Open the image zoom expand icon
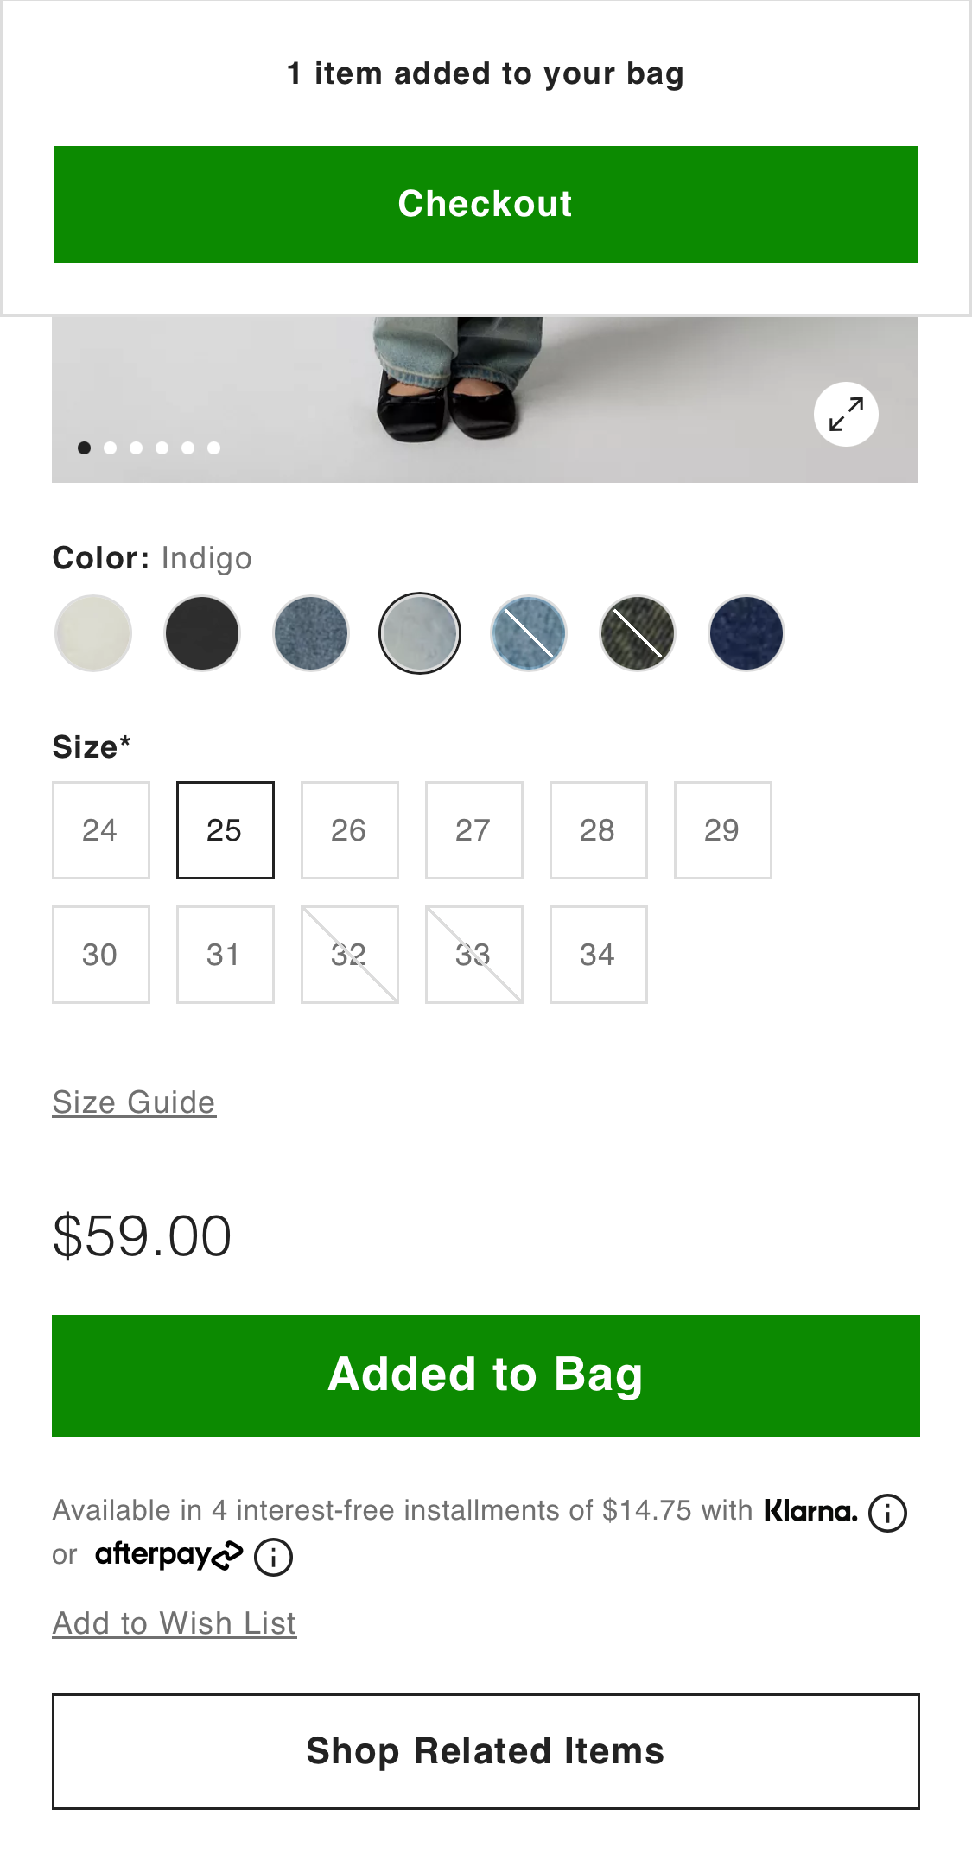Screen dimensions: 972x1854 pos(846,415)
